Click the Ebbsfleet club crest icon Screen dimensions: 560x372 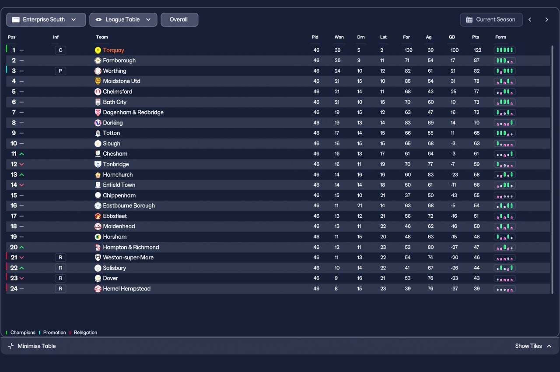pos(98,216)
